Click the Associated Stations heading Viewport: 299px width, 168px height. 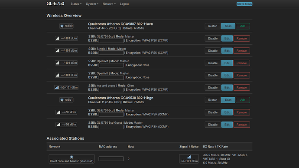pyautogui.click(x=65, y=138)
